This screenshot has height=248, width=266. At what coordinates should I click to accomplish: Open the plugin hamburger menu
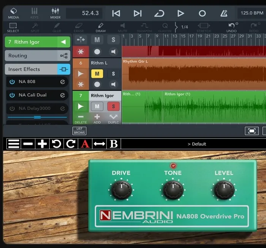(x=14, y=144)
